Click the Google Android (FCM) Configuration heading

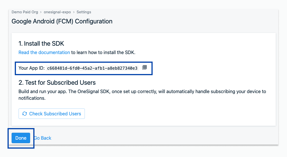coord(62,21)
